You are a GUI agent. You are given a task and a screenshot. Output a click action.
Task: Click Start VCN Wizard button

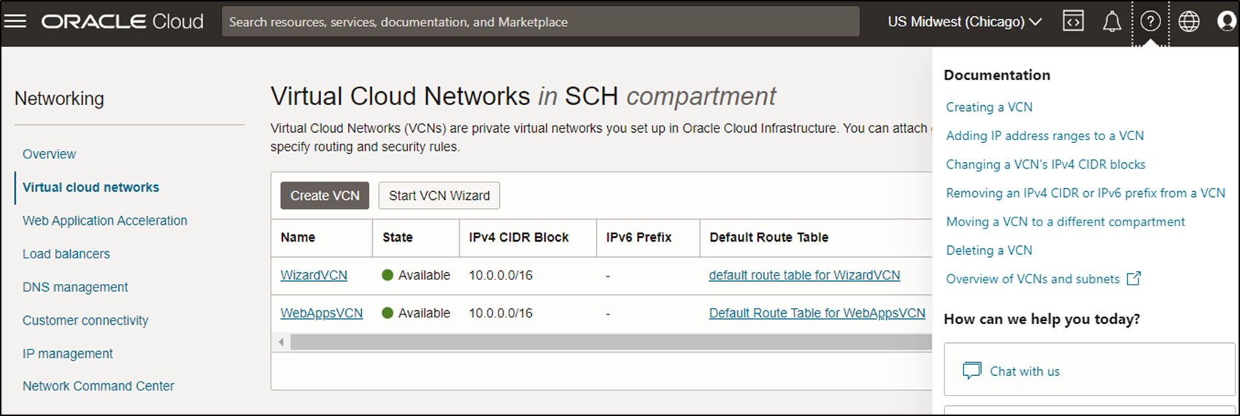tap(439, 196)
